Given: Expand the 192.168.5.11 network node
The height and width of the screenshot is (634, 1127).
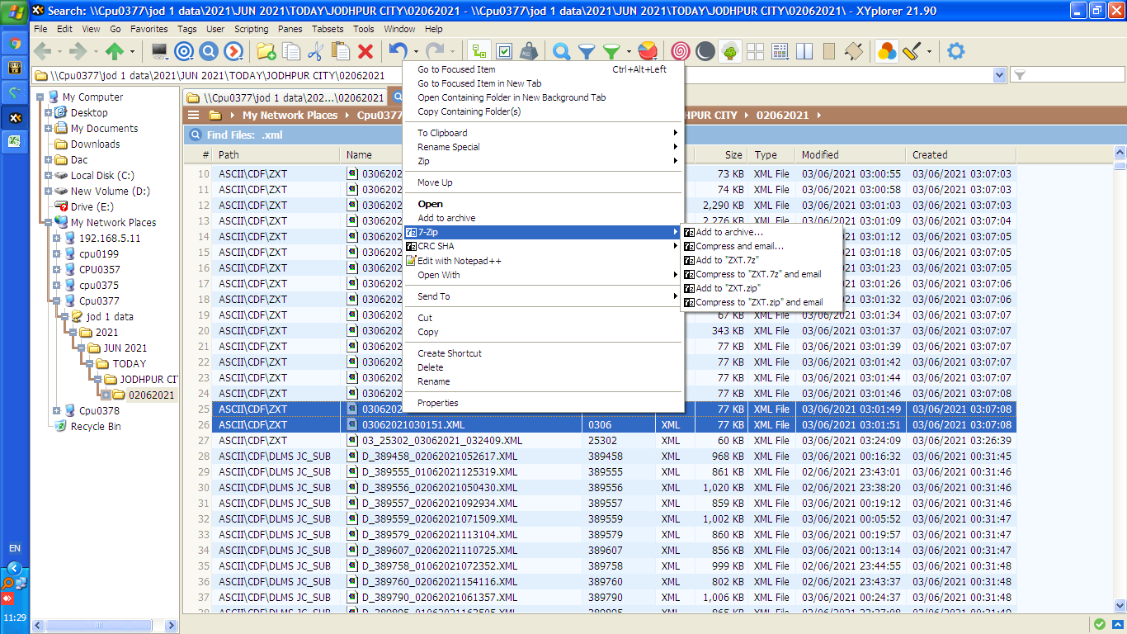Looking at the screenshot, I should 56,239.
